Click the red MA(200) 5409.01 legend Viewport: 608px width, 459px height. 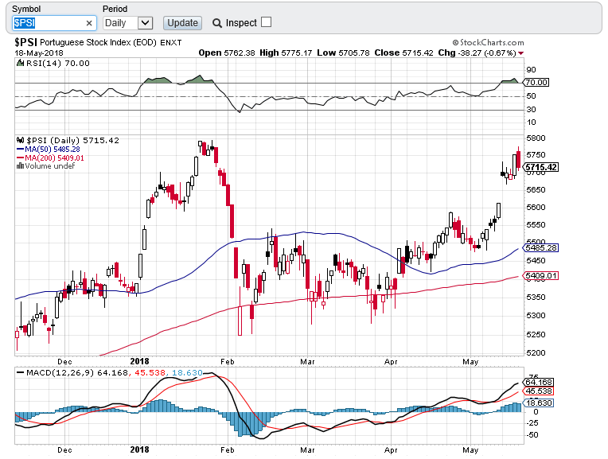pyautogui.click(x=50, y=158)
